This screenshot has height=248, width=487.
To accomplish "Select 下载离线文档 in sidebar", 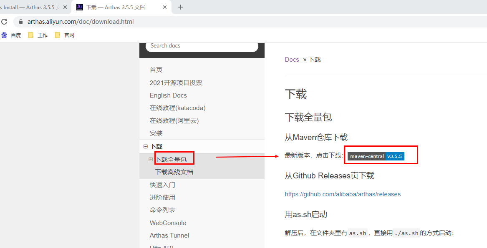I will pyautogui.click(x=174, y=172).
